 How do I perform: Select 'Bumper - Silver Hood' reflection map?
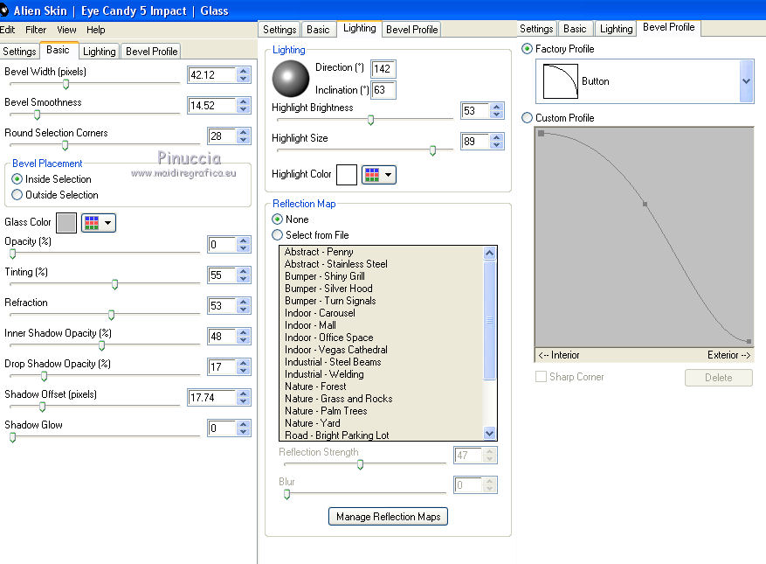pyautogui.click(x=328, y=289)
